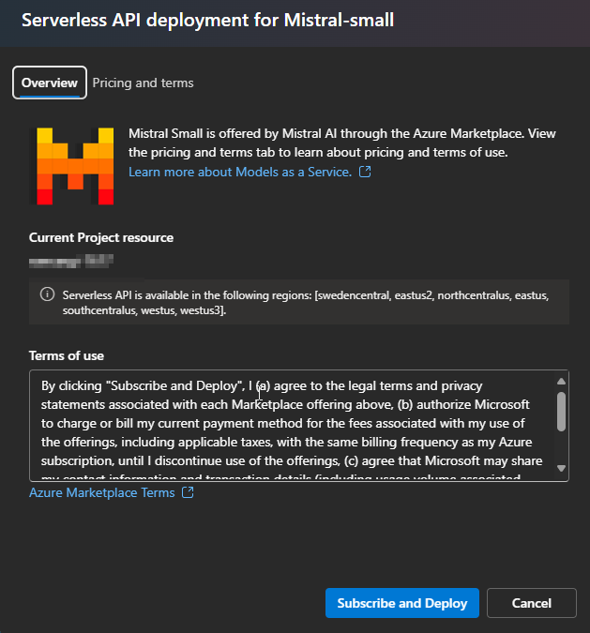Click the Mistral AI logo image
Image resolution: width=590 pixels, height=633 pixels.
(71, 166)
